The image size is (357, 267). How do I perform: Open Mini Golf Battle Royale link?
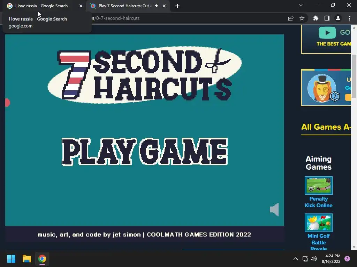click(319, 242)
